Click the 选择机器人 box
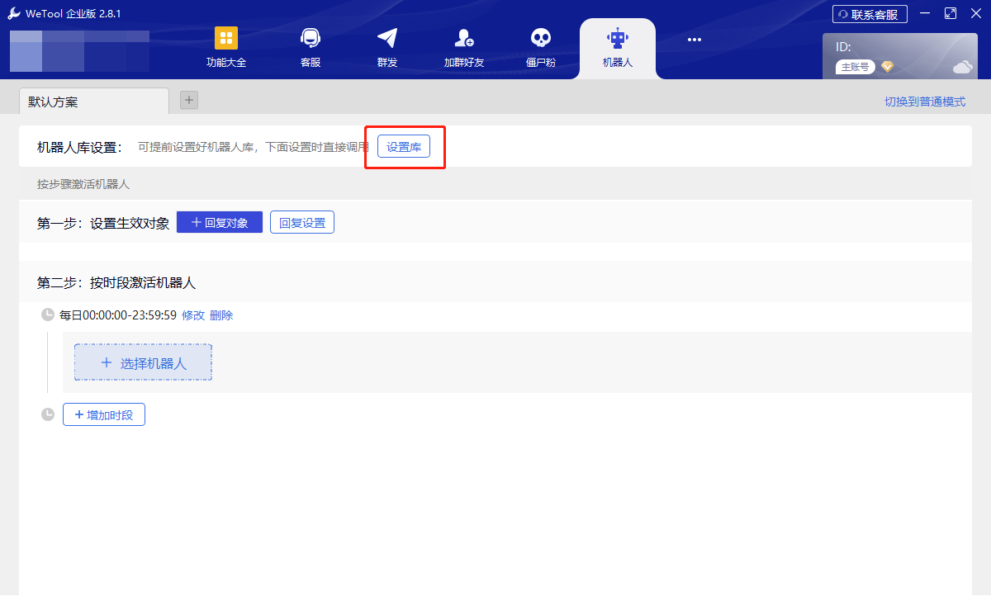Image resolution: width=991 pixels, height=596 pixels. click(144, 362)
